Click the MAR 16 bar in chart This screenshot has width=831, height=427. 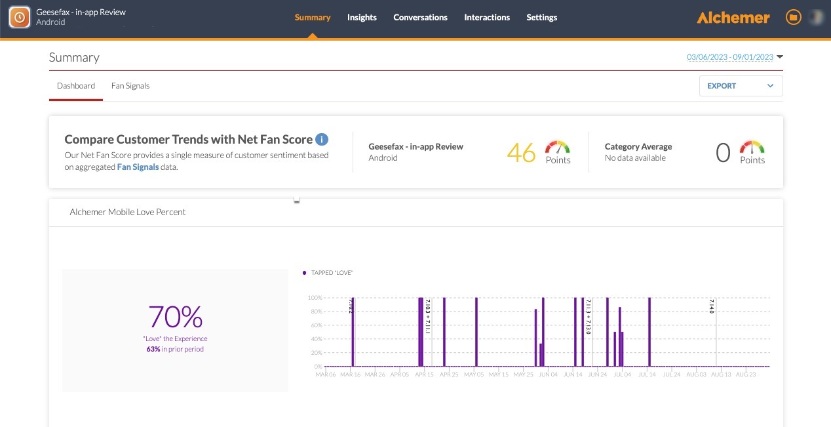(x=353, y=332)
